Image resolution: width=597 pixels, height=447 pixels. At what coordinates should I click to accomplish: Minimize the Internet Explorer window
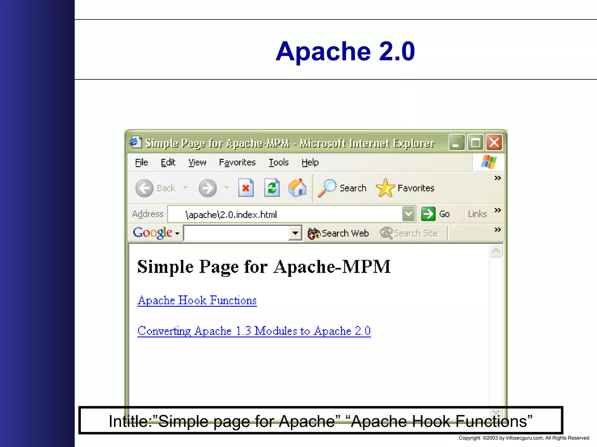(457, 142)
